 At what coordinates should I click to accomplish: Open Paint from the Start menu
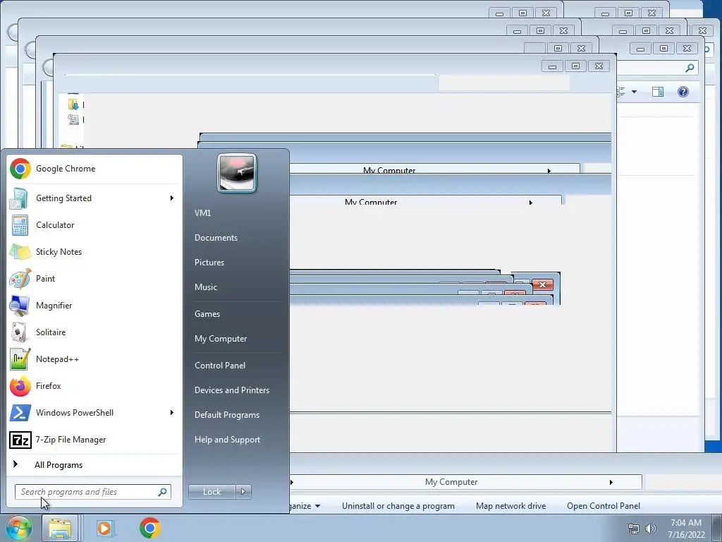[94, 278]
